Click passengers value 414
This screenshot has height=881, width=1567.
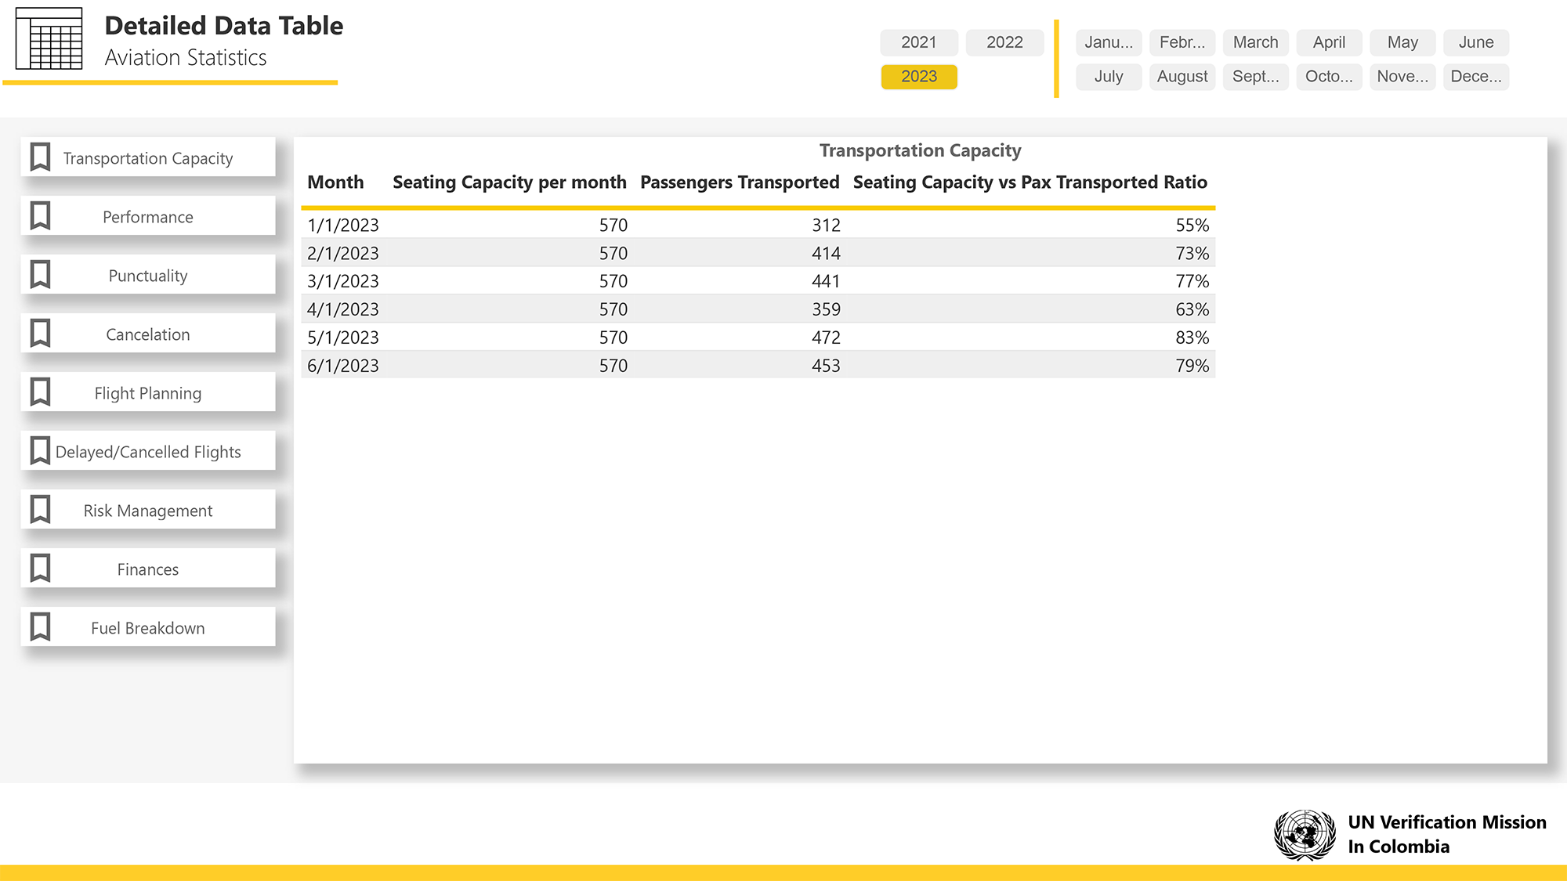[826, 253]
